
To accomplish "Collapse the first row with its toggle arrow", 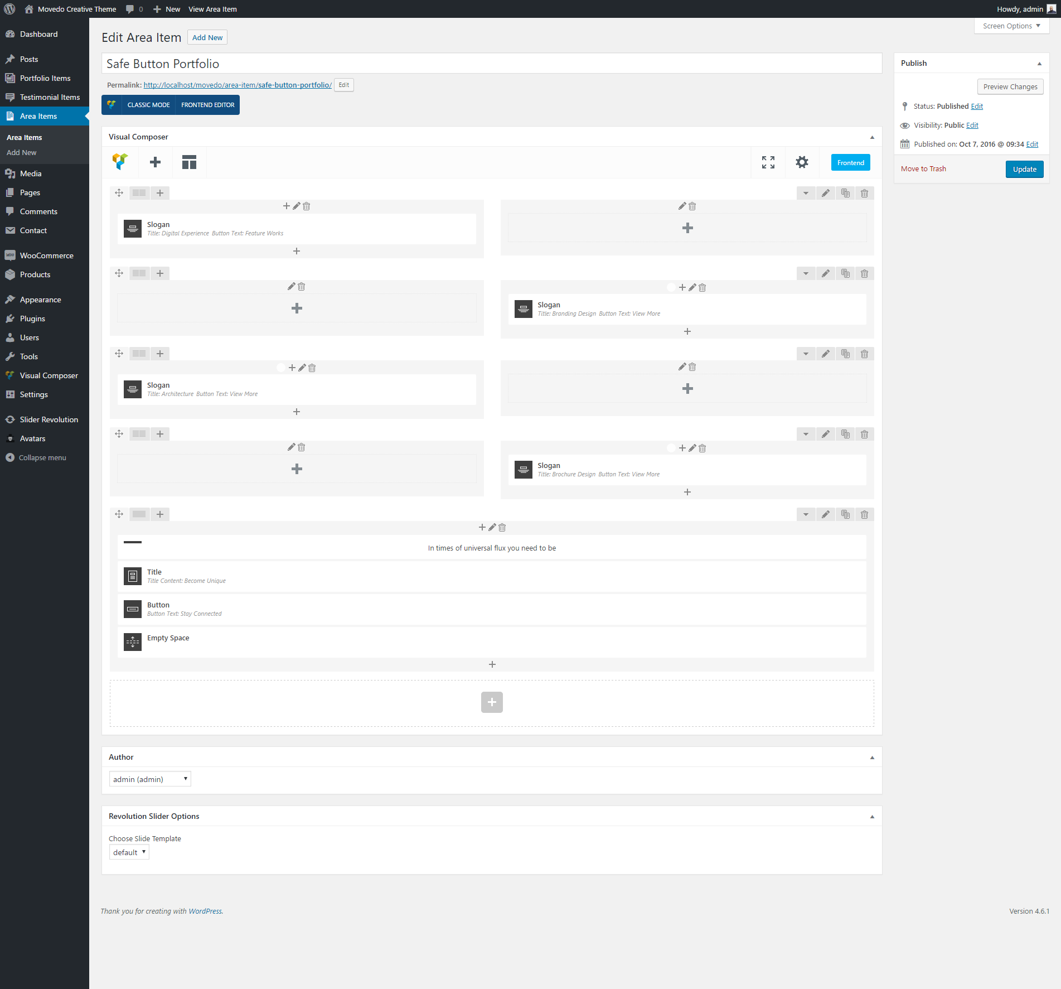I will click(805, 193).
